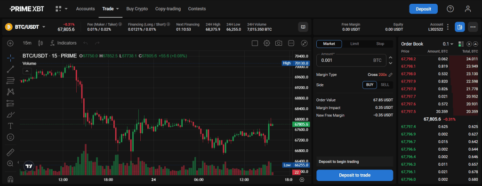The width and height of the screenshot is (482, 186).
Task: Select the zoom in tool
Action: point(10,163)
